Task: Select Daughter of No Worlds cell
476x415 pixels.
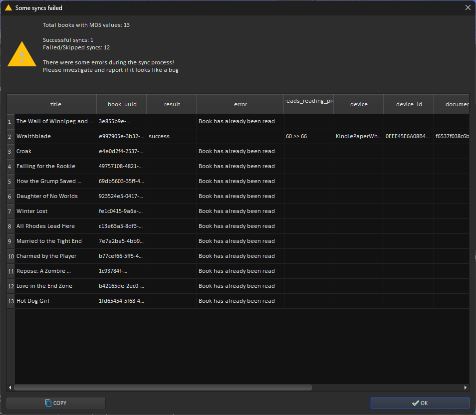Action: [x=56, y=196]
